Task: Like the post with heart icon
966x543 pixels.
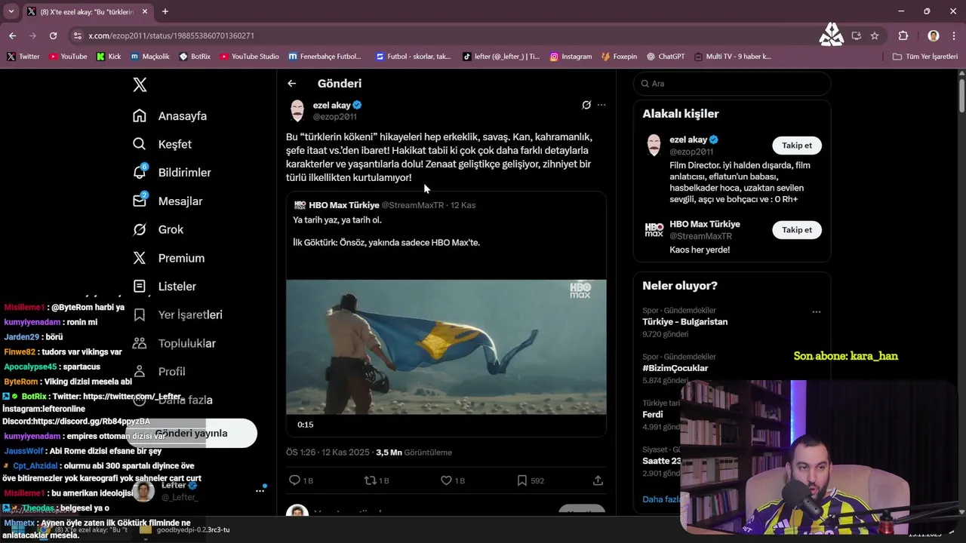Action: 446,480
